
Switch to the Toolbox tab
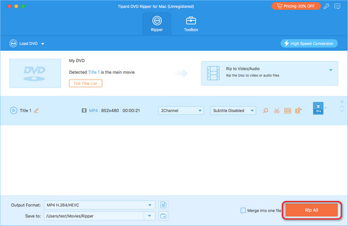191,24
